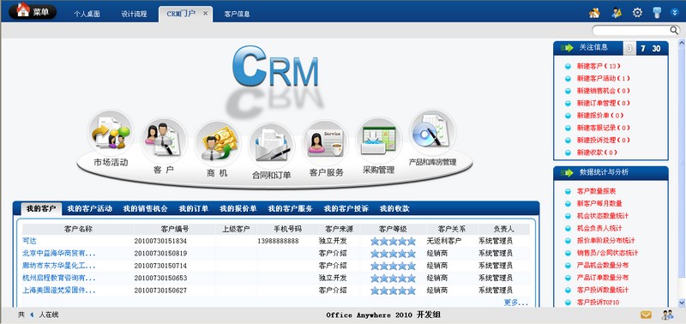686x324 pixels.
Task: Open 新客户每月数量 report link
Action: point(599,204)
